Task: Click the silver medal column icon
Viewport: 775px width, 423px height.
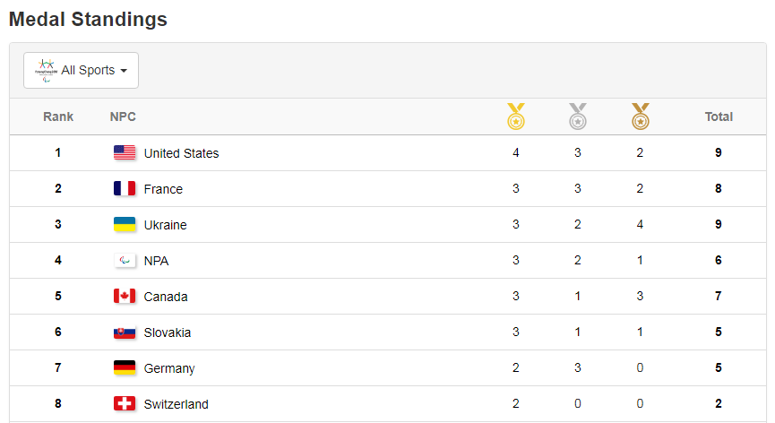Action: click(578, 117)
